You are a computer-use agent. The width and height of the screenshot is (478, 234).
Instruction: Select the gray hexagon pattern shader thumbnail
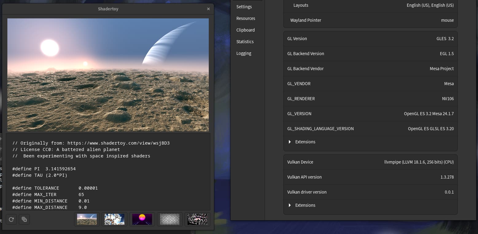(170, 219)
